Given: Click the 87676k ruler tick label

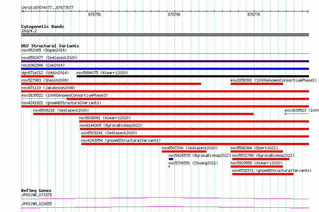Looking at the screenshot, I should pyautogui.click(x=174, y=14).
